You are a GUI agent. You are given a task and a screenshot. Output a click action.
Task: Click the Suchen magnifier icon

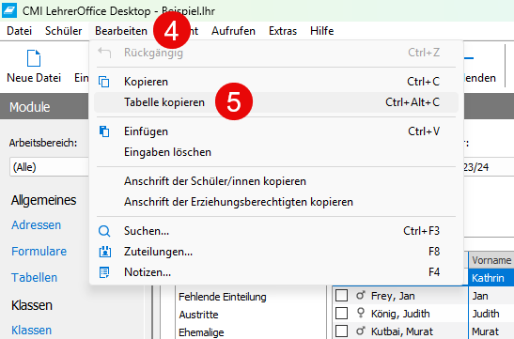104,231
